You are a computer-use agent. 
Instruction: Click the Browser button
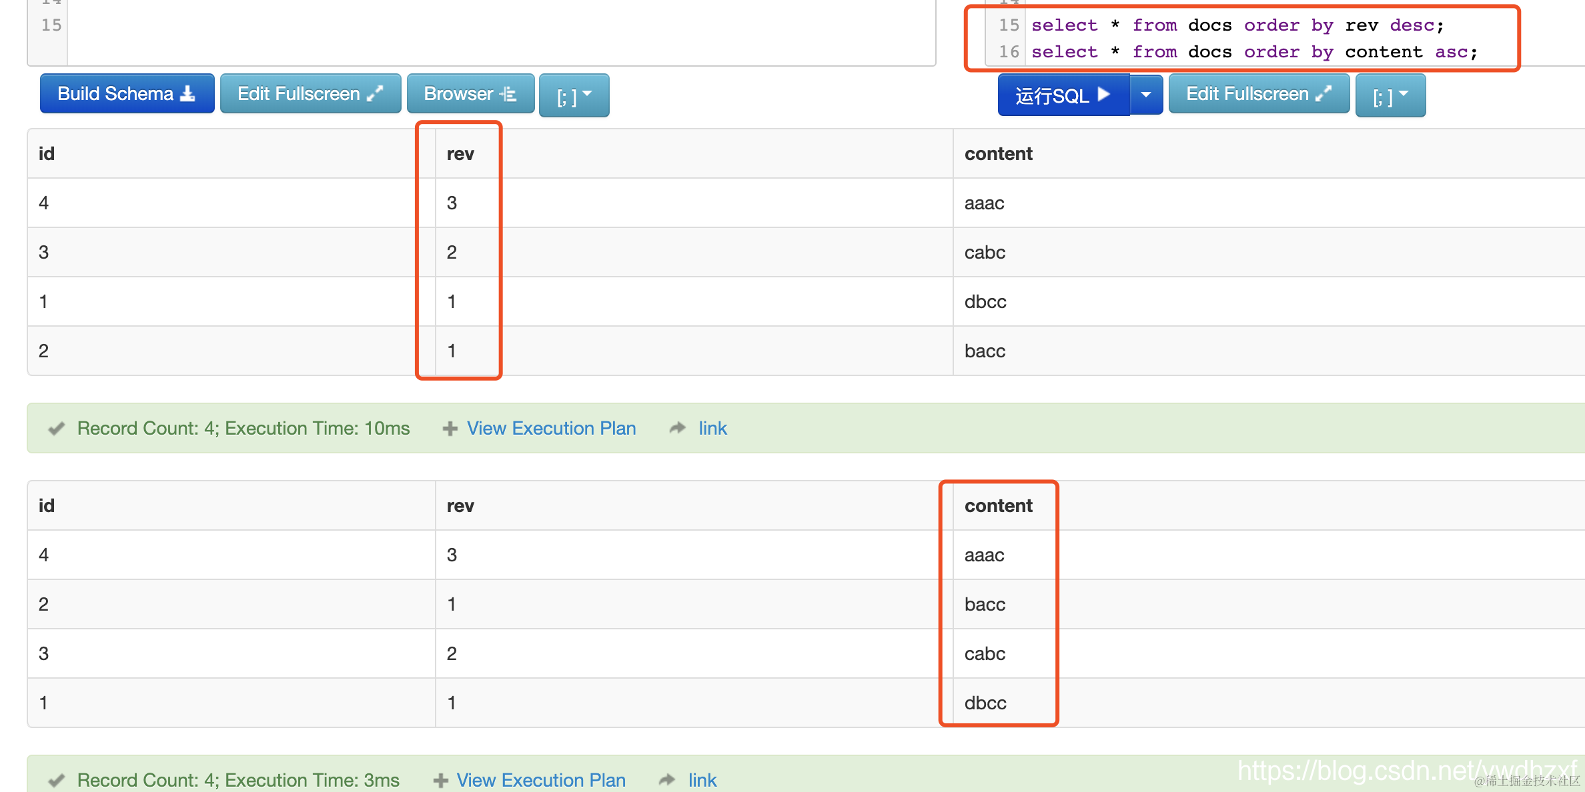(x=470, y=94)
